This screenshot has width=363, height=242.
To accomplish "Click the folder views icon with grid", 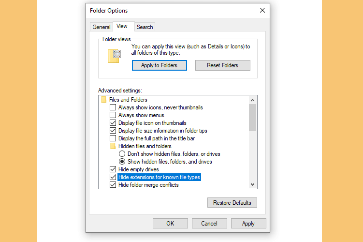I will coord(114,56).
